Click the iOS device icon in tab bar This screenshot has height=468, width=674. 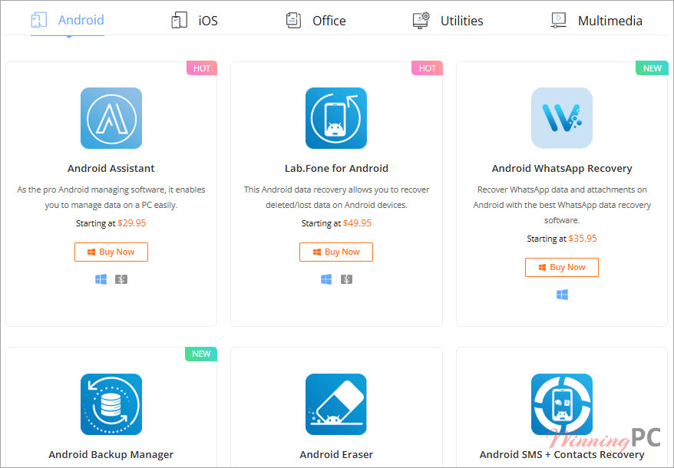tap(179, 20)
